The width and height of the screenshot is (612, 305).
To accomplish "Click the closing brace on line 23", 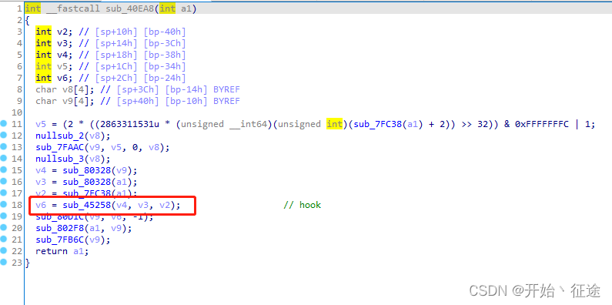I will [x=27, y=263].
